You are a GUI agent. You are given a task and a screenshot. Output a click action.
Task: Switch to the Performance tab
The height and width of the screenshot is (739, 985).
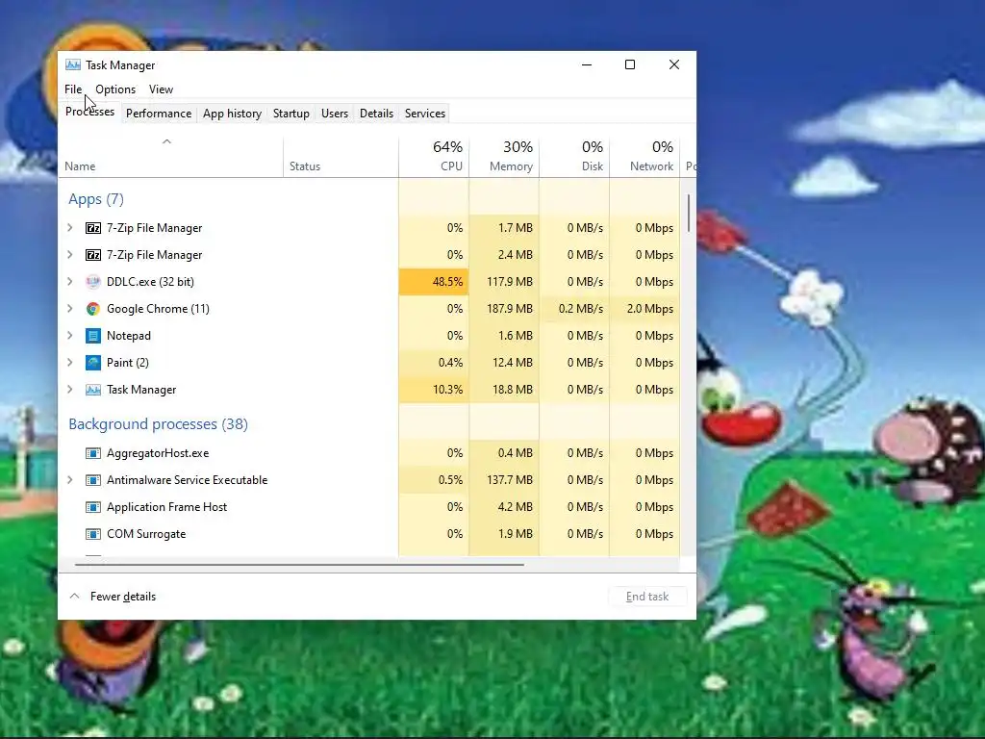159,114
